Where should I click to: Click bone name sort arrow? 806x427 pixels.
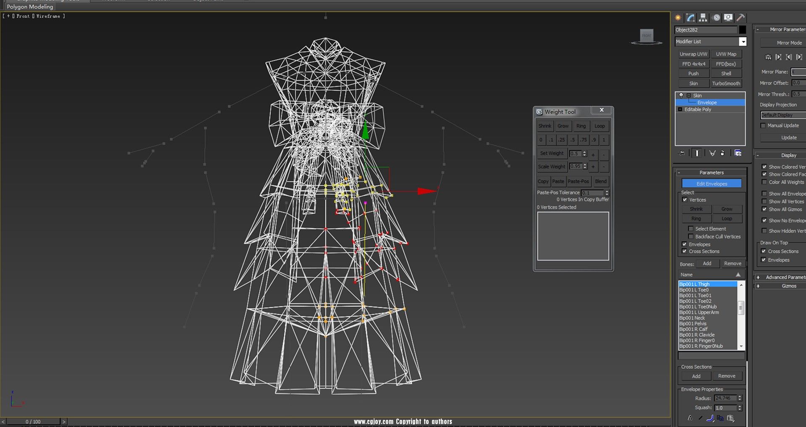pyautogui.click(x=738, y=275)
